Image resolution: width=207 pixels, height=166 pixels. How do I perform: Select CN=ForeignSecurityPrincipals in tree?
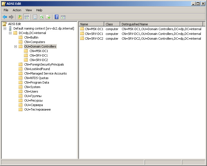pos(44,64)
